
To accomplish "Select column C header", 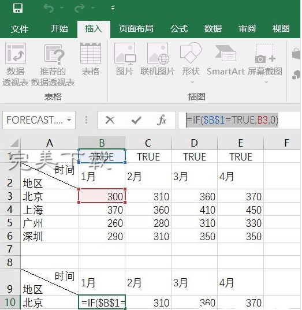I will [x=148, y=143].
